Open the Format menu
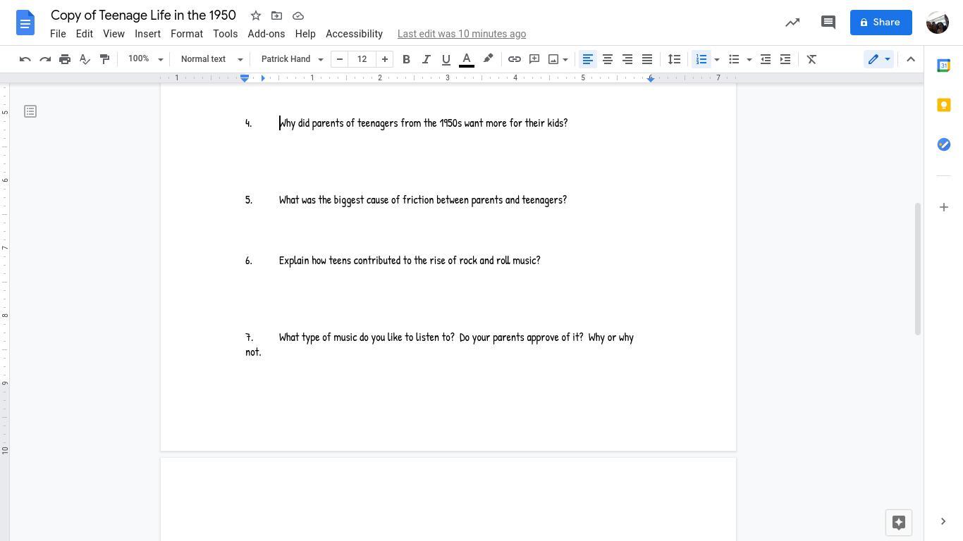The height and width of the screenshot is (541, 963). (x=186, y=34)
